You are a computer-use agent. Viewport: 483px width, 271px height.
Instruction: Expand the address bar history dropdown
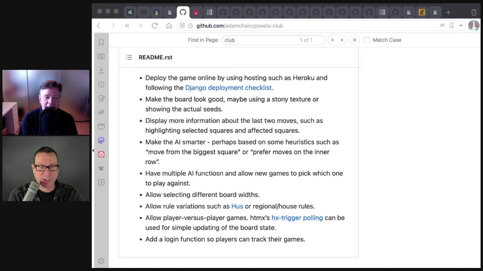click(x=461, y=26)
